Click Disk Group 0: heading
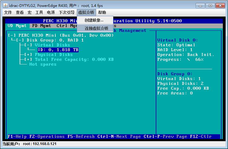Viewport: 228px width, 149px height. click(x=175, y=74)
